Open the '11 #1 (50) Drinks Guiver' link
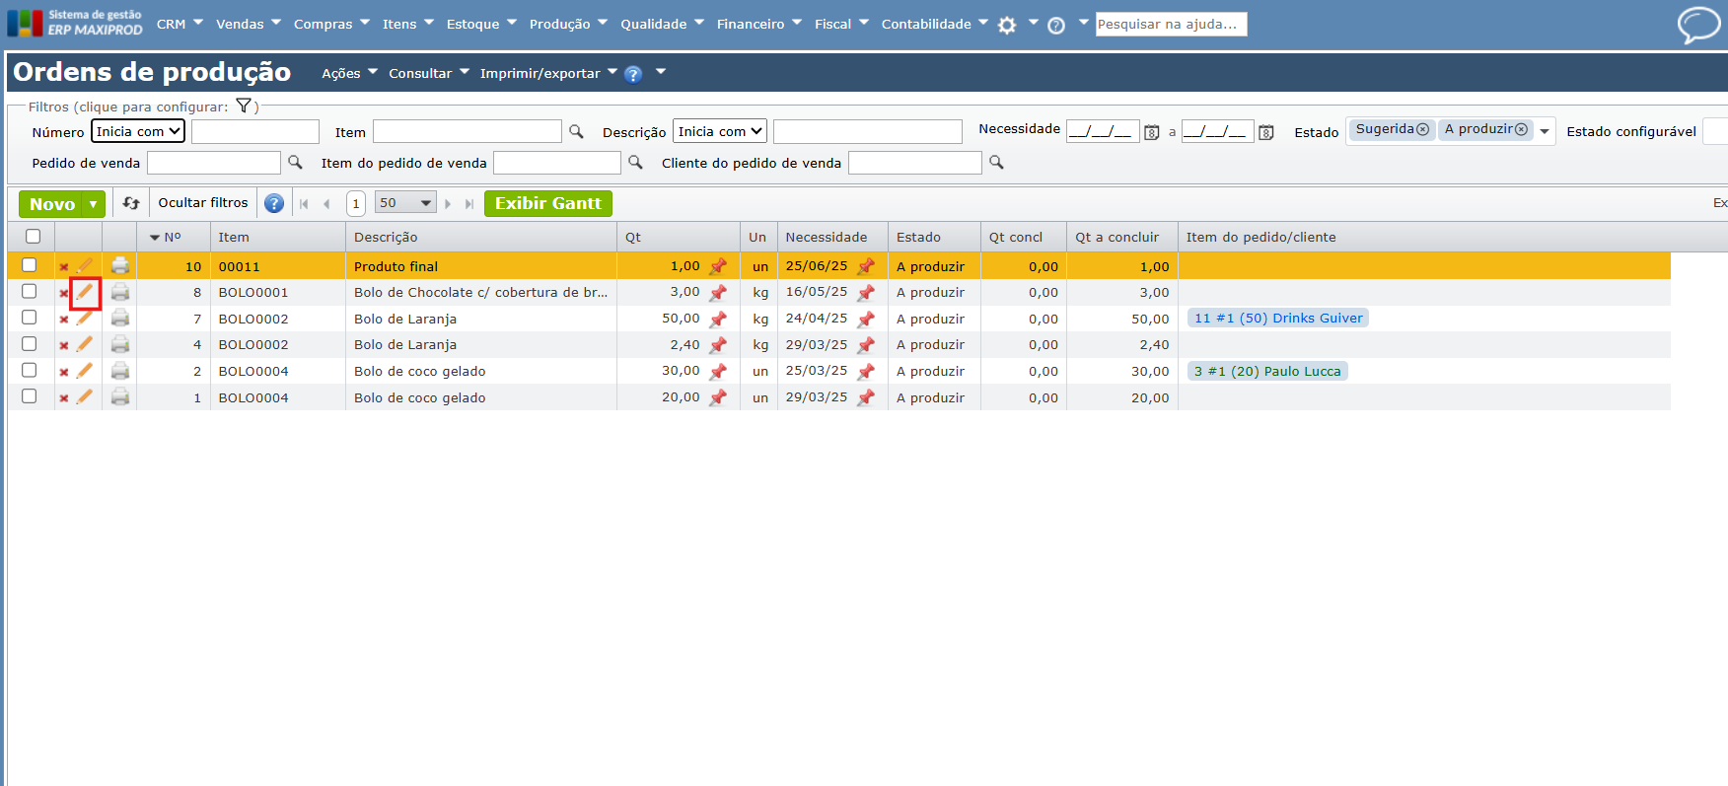 tap(1277, 319)
